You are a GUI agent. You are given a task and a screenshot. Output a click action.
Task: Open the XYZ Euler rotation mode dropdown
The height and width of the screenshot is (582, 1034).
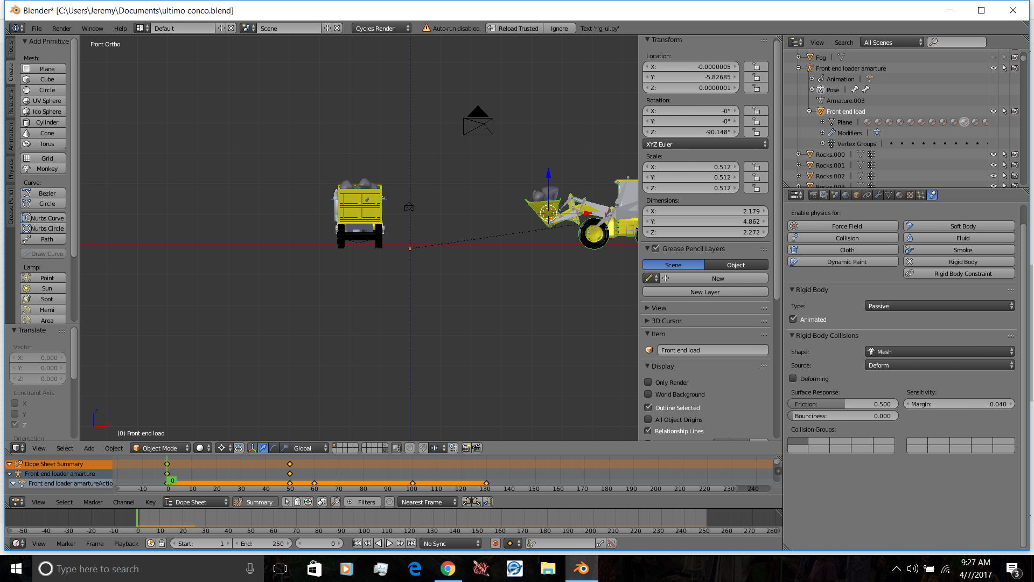pos(705,144)
